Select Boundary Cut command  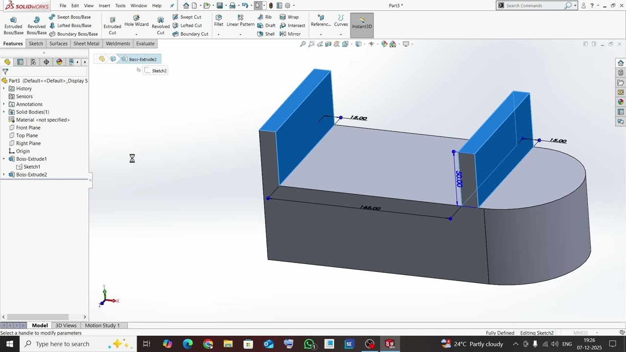click(191, 34)
